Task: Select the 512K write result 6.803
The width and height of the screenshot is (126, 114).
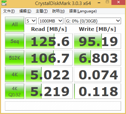Action: click(x=97, y=58)
